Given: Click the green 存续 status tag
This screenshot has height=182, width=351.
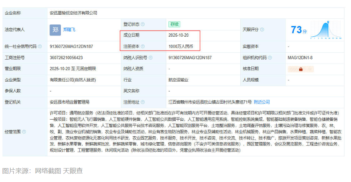Looking at the screenshot, I should tap(174, 24).
